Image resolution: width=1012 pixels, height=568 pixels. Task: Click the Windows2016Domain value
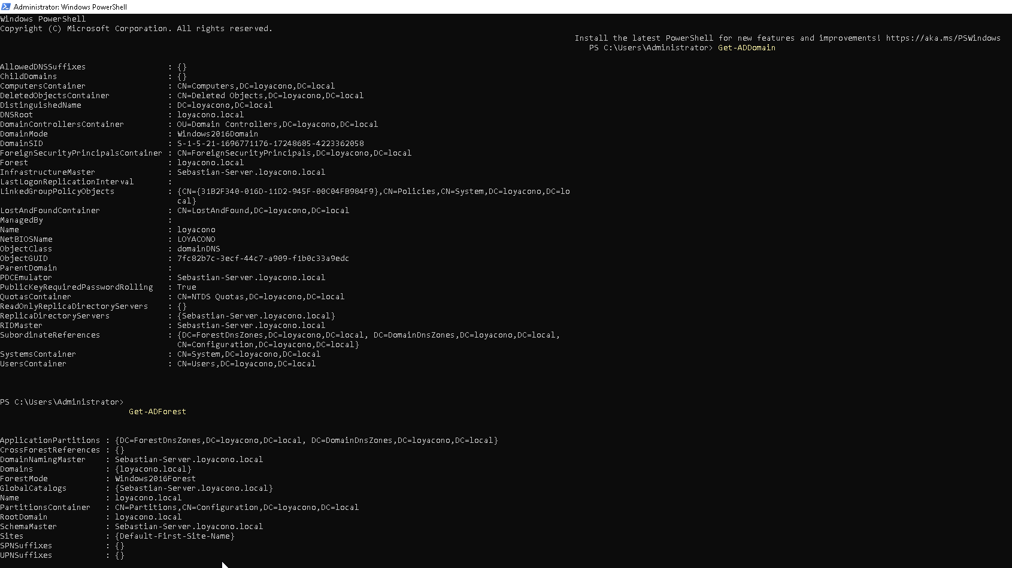tap(217, 134)
